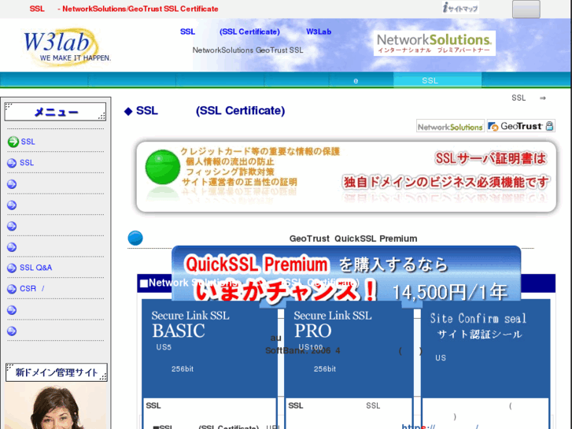This screenshot has width=572, height=429.
Task: Click the small NetworkSolutions logo badge
Action: coord(450,126)
